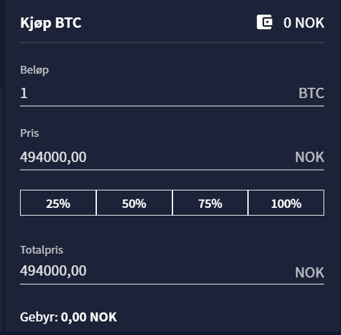Click the BTC unit suffix
341x335 pixels.
click(311, 93)
